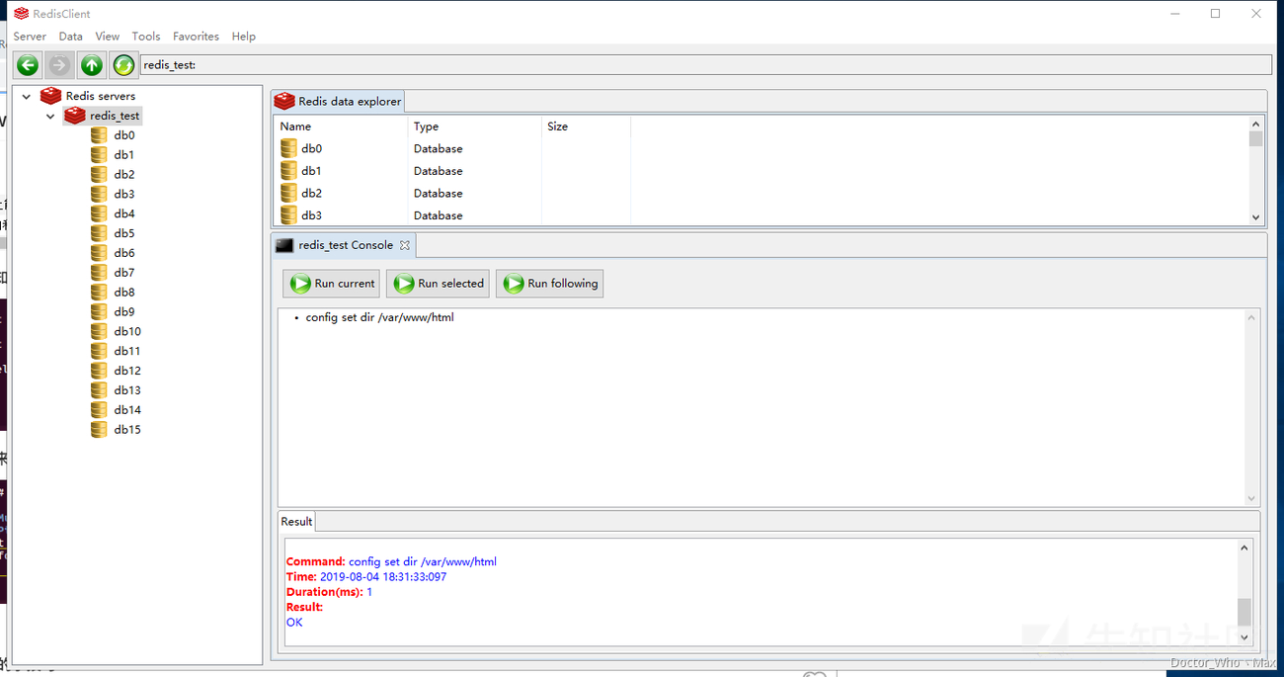The image size is (1284, 677).
Task: Select db6 in the server tree
Action: [x=123, y=253]
